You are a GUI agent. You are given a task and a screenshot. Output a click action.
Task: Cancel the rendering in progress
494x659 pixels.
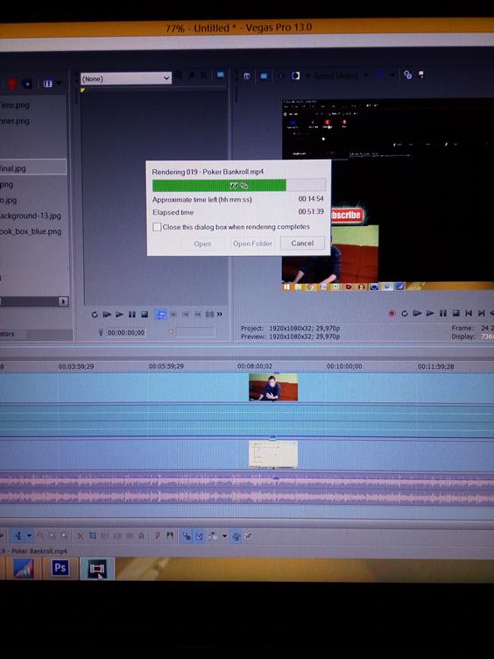(x=302, y=243)
